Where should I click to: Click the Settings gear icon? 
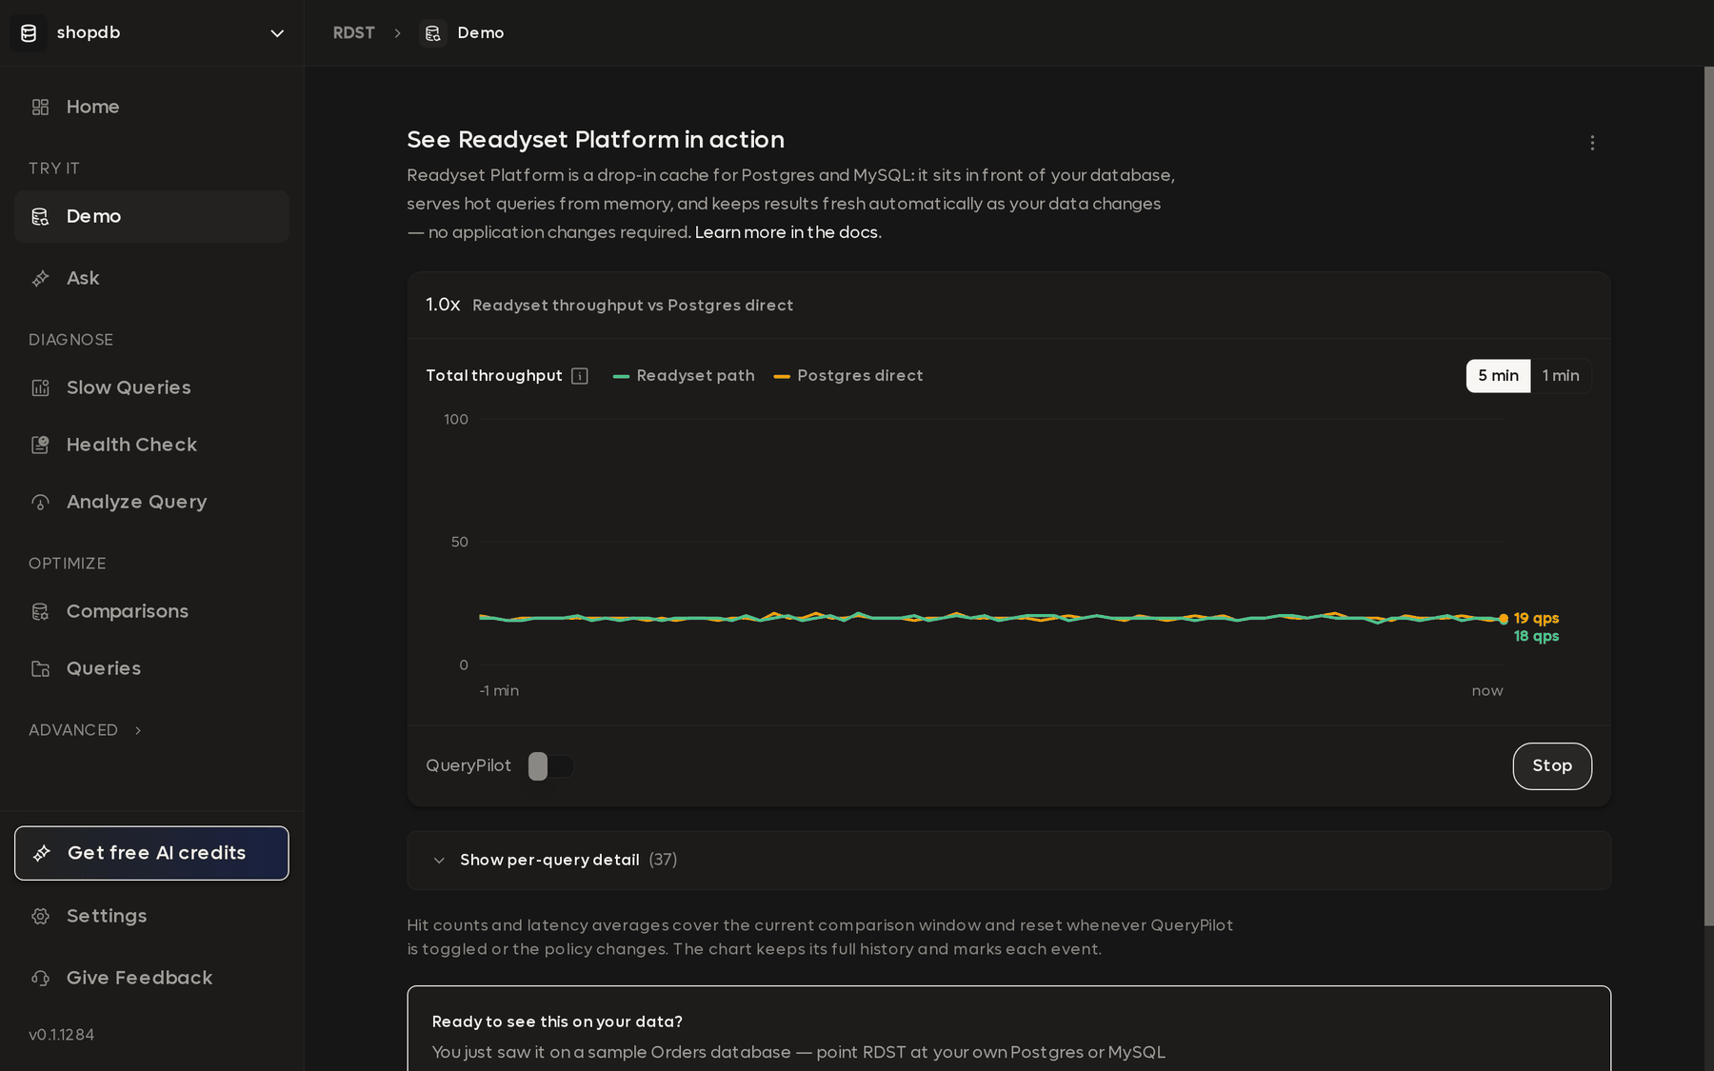coord(40,917)
